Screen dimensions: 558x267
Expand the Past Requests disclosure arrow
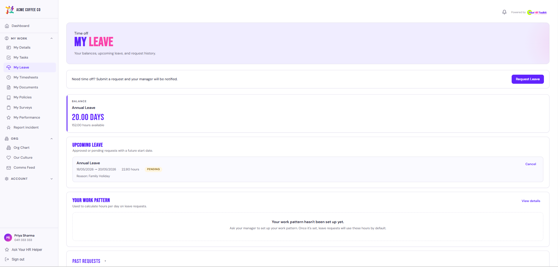(x=105, y=261)
